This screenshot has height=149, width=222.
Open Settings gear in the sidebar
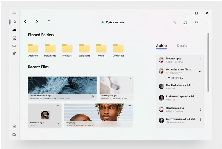14,135
